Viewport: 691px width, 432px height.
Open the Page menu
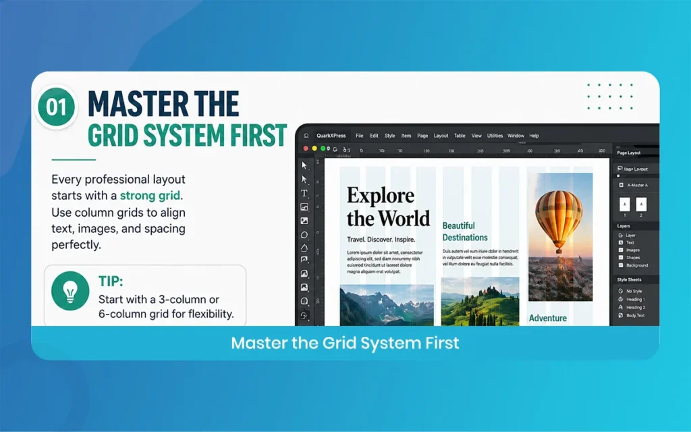422,136
